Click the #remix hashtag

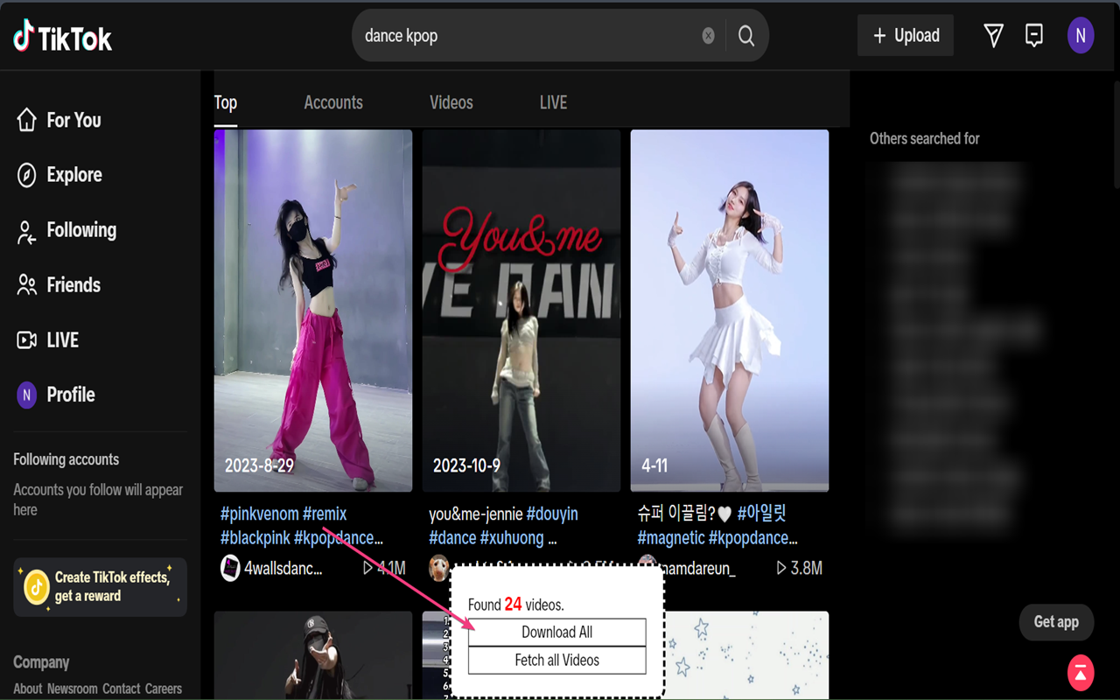(x=325, y=514)
